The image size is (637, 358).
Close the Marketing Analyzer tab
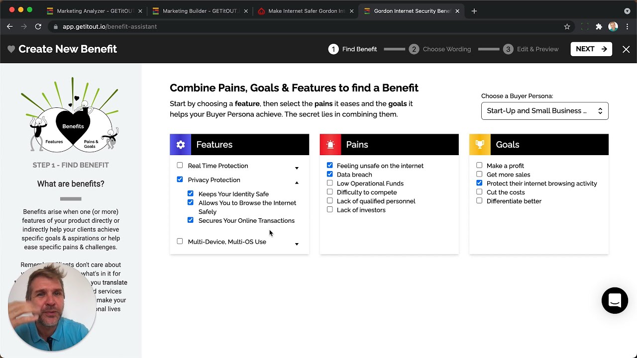click(x=140, y=11)
